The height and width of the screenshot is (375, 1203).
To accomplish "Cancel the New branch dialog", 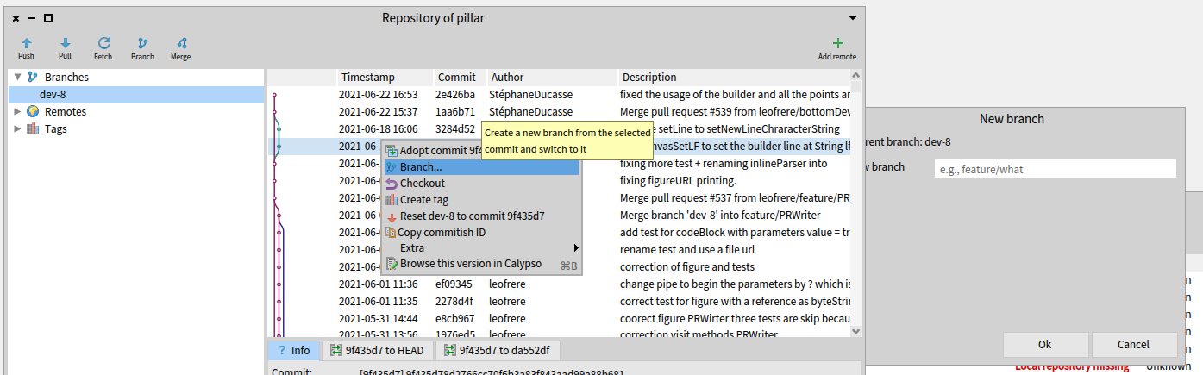I will tap(1134, 345).
